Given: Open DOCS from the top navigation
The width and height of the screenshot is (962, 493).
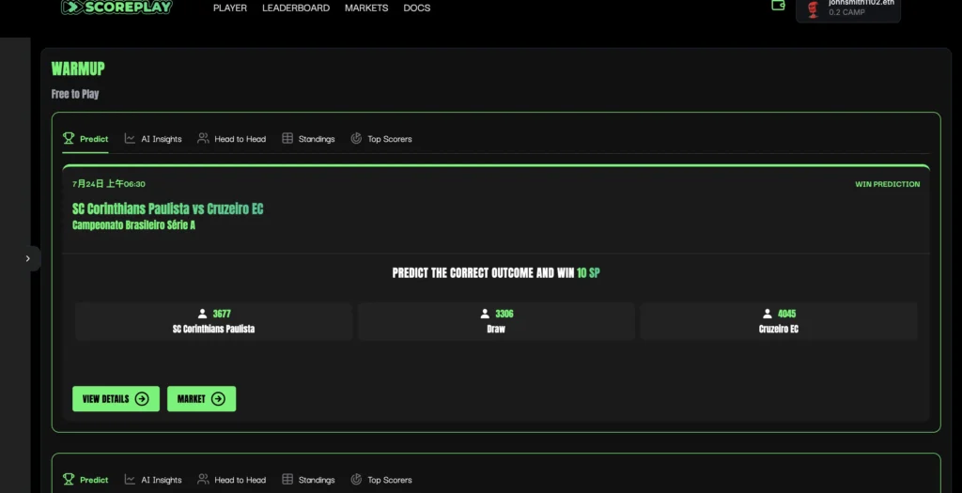Looking at the screenshot, I should 416,8.
